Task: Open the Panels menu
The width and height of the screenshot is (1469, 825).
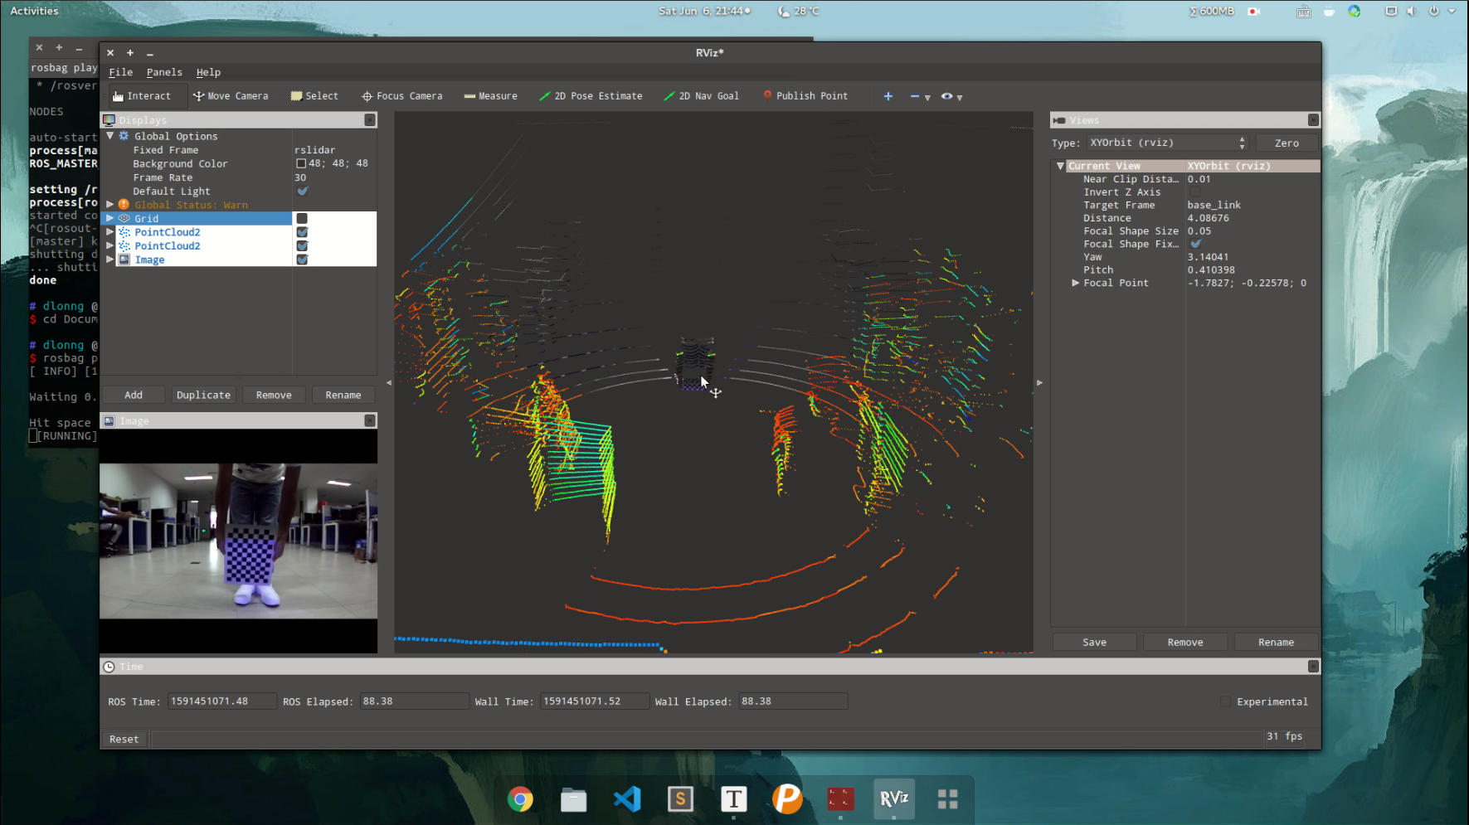Action: click(164, 73)
